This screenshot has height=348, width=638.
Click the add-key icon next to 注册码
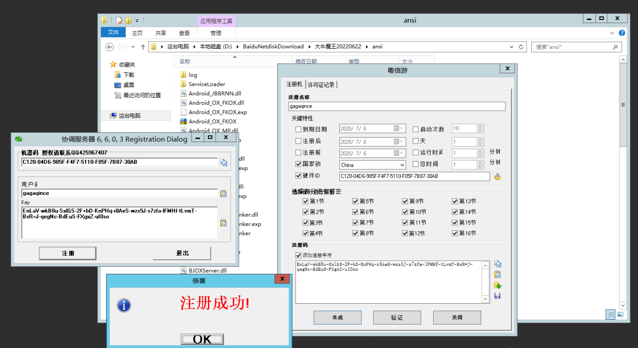point(497,285)
